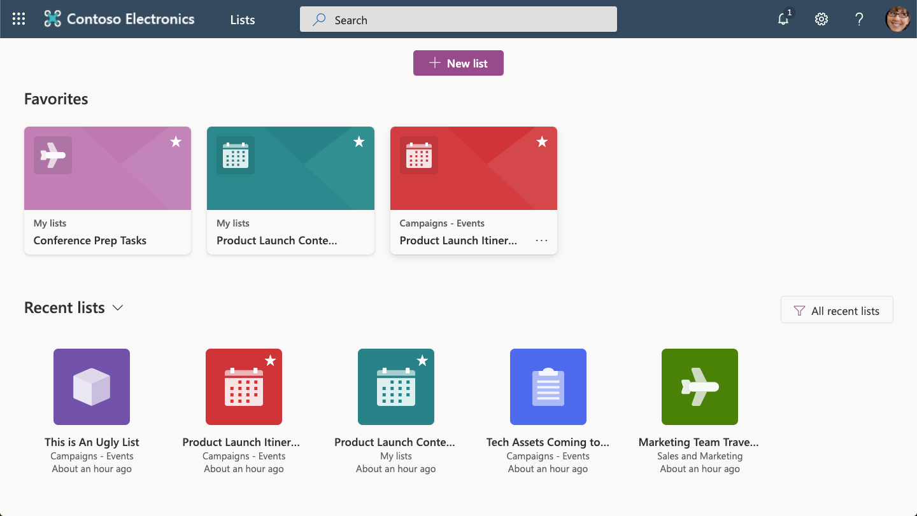Screen dimensions: 917x516
Task: Create a list with the New list button
Action: [458, 63]
